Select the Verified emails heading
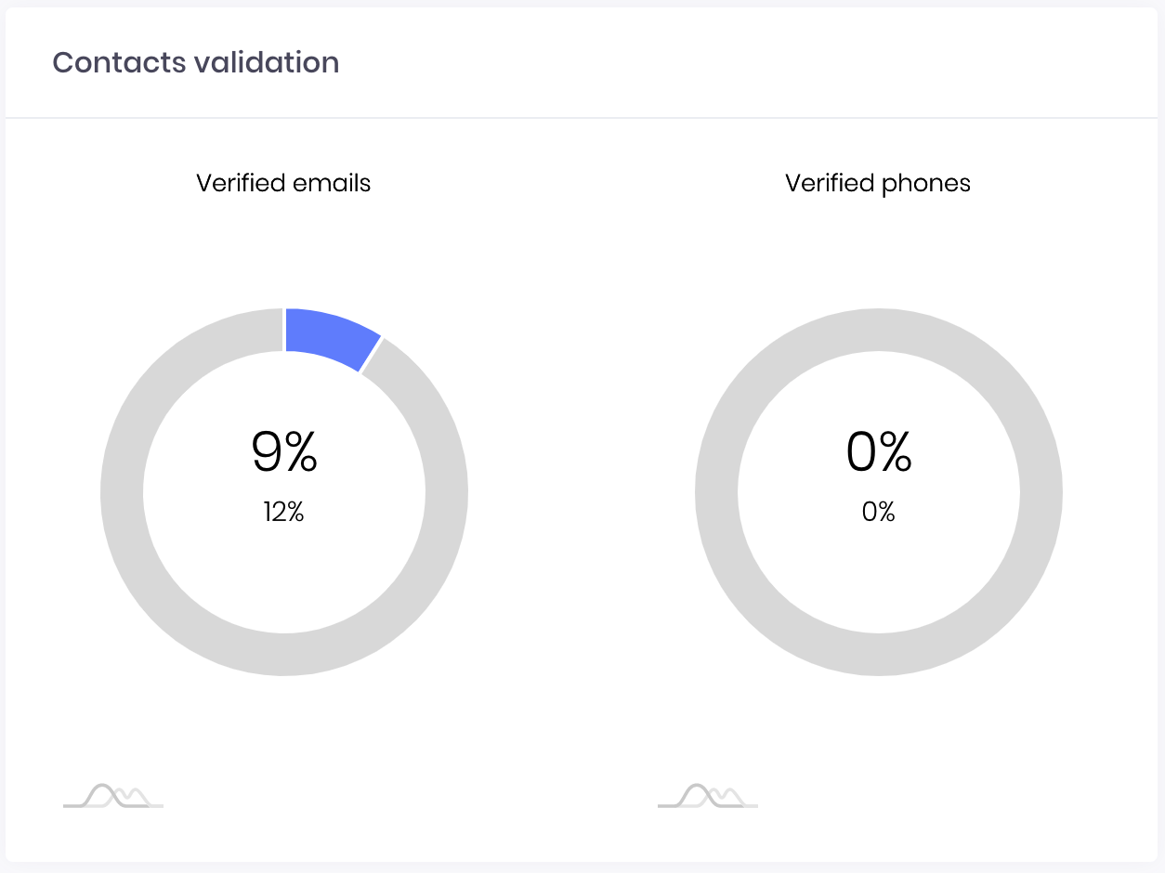 [283, 183]
